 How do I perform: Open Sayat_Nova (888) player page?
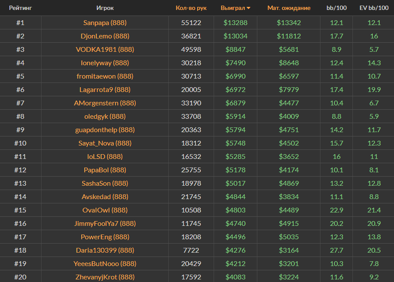[x=105, y=143]
